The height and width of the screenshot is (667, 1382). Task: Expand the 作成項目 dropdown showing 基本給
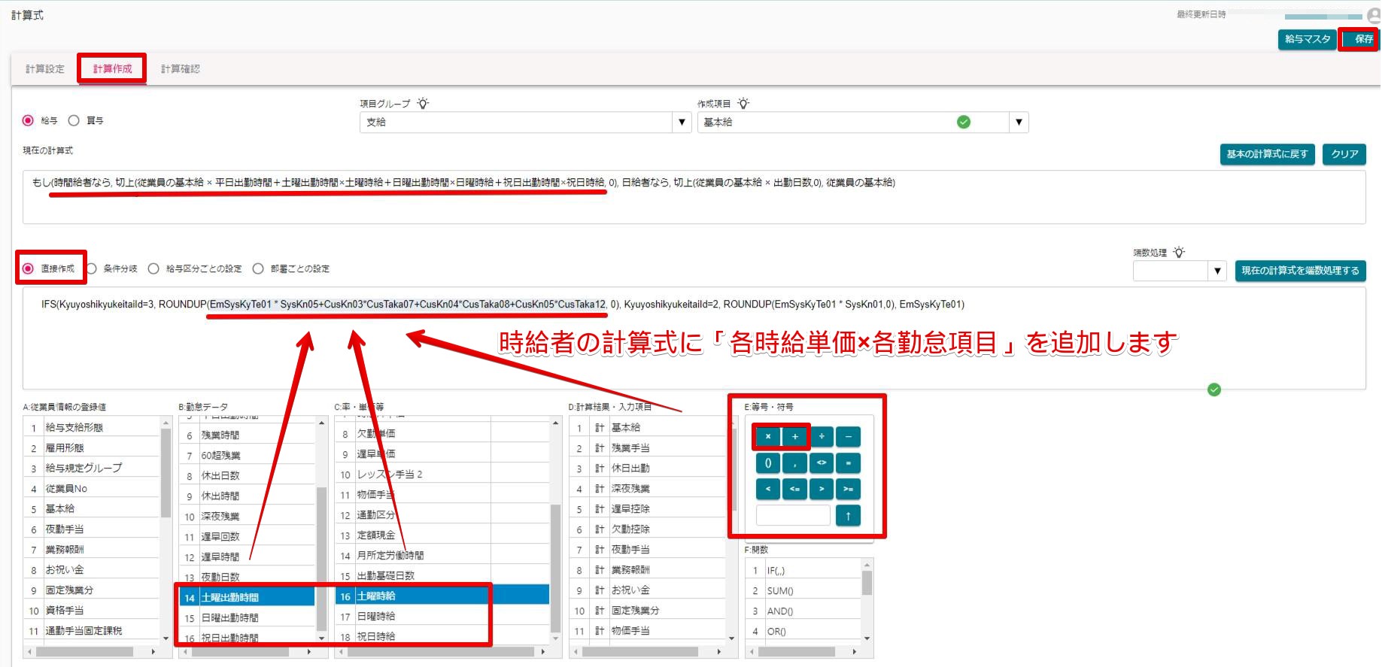click(x=862, y=122)
